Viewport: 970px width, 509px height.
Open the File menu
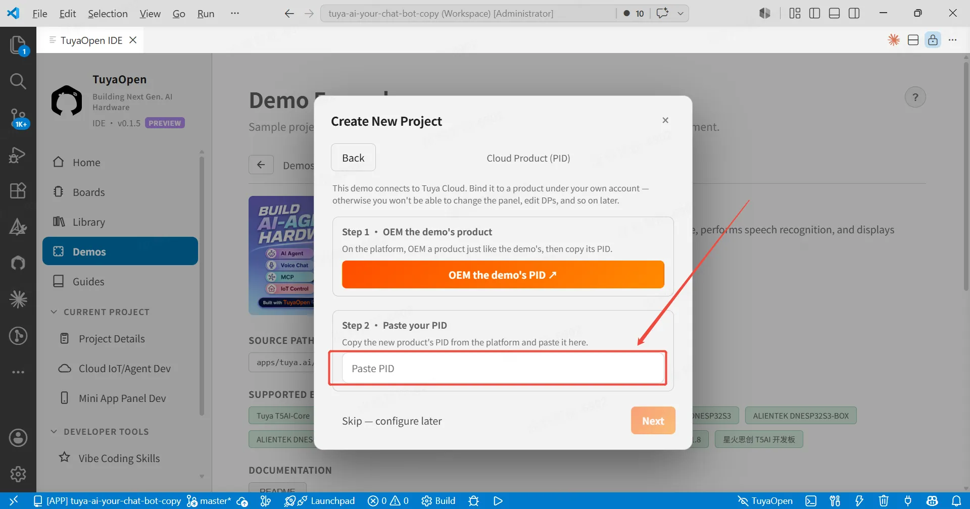click(x=40, y=14)
